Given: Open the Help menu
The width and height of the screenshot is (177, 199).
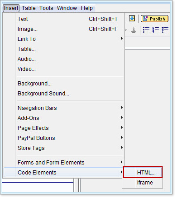Looking at the screenshot, I should tap(87, 8).
